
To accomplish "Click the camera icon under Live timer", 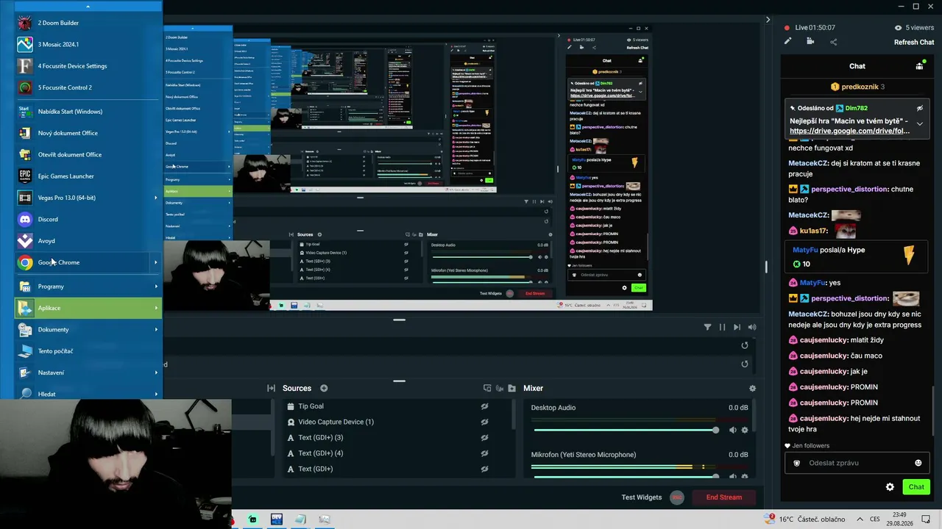I will pos(810,41).
